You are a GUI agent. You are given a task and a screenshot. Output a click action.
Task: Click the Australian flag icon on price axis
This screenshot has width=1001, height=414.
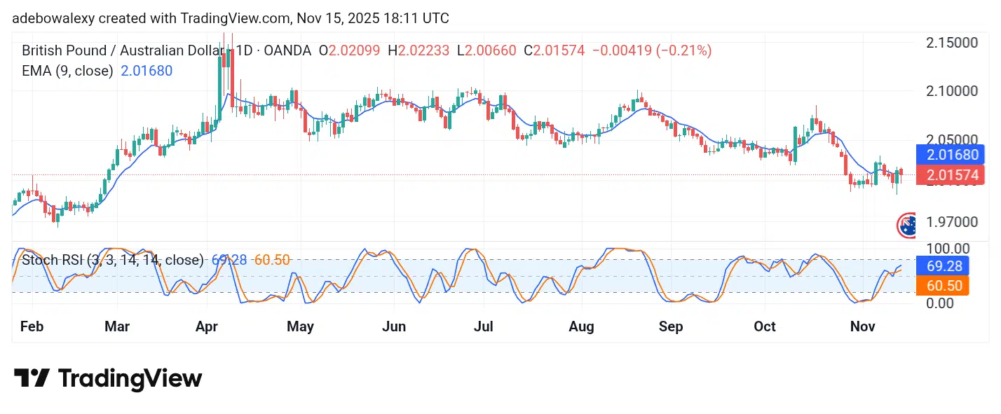click(x=906, y=225)
